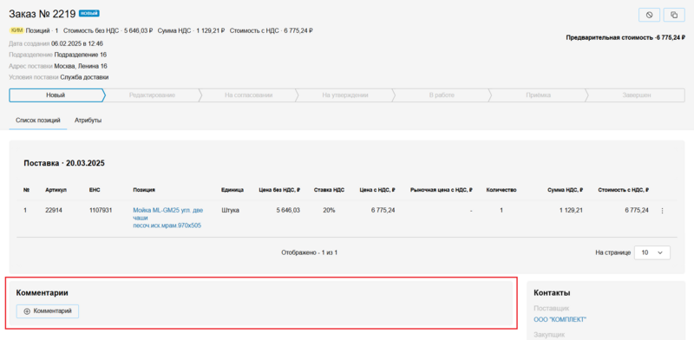694x340 pixels.
Task: Click ЕНС value 1107931
Action: pos(101,210)
